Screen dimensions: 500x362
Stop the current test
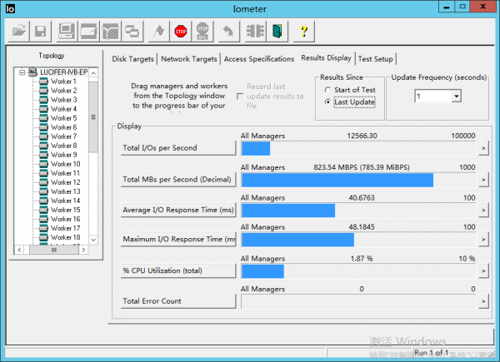181,31
